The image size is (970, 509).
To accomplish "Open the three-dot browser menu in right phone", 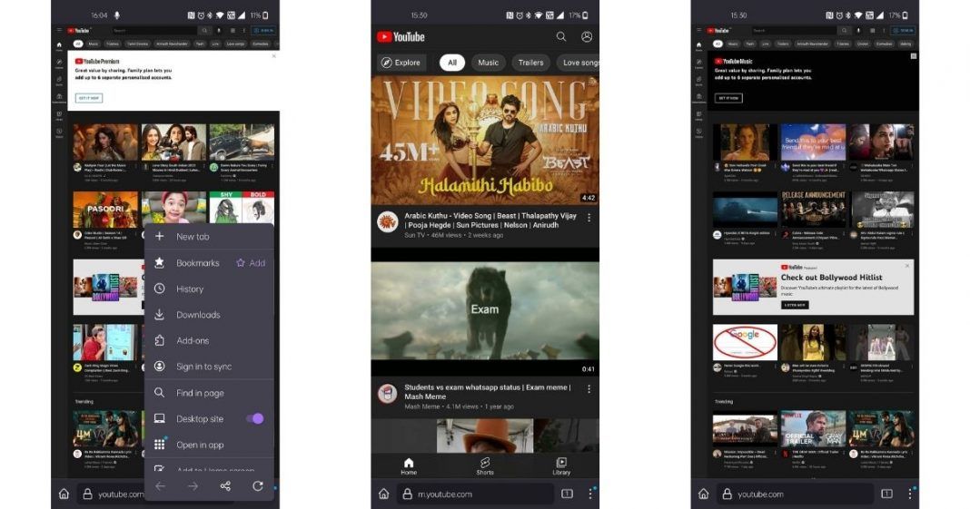I will tap(910, 494).
